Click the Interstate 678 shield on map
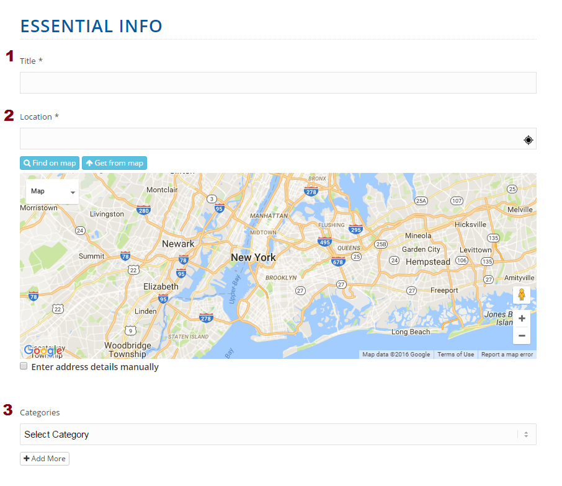Viewport: 562px width, 486px height. pyautogui.click(x=337, y=262)
